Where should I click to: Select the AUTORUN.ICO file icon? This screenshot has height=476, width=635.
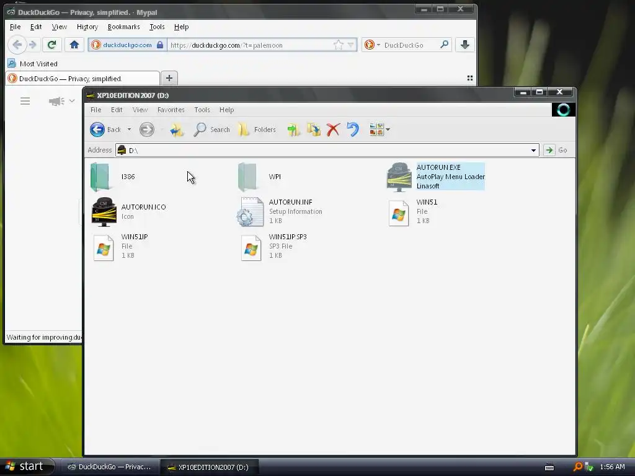pos(104,212)
